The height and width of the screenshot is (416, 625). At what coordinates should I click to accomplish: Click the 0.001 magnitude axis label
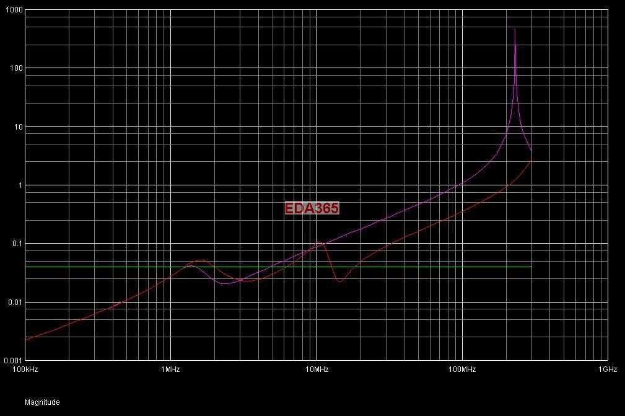pos(14,361)
